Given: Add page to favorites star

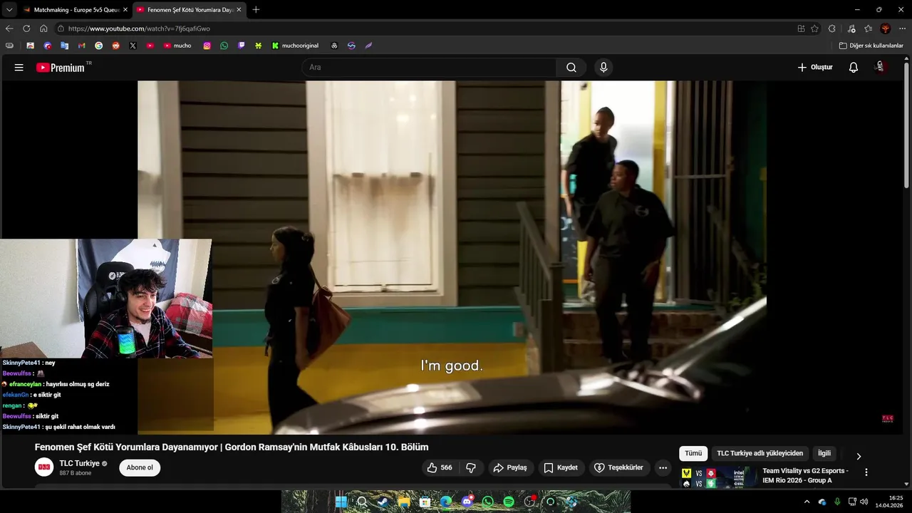Looking at the screenshot, I should tap(814, 28).
